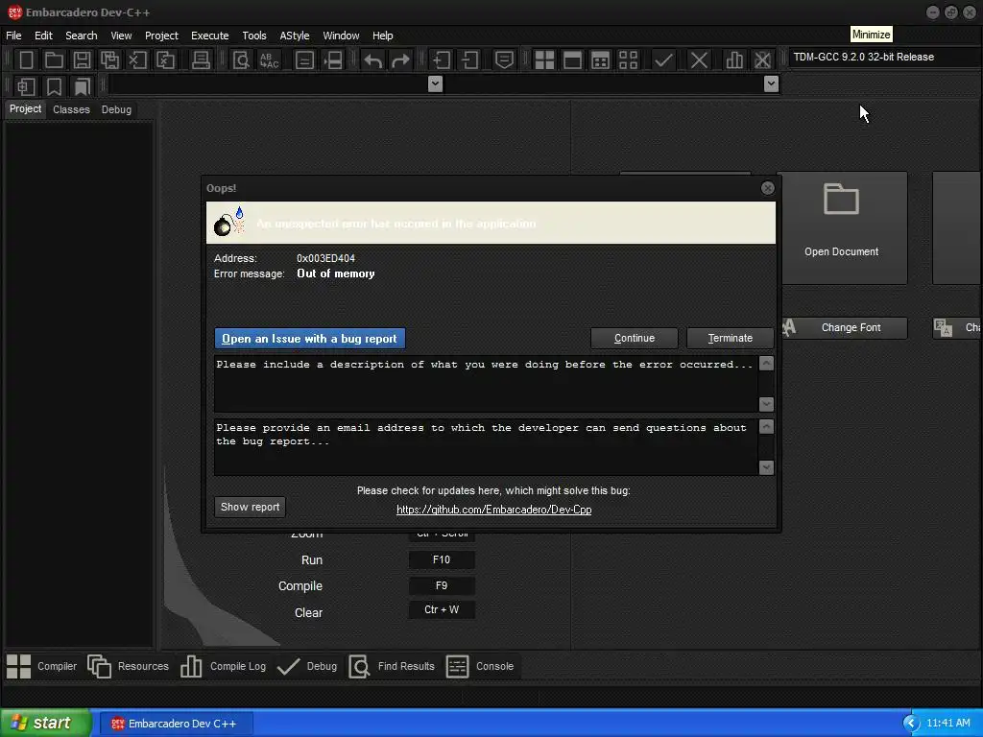The image size is (983, 737).
Task: Follow the github.com/Embarcadero/Dev-Cpp link
Action: 494,510
